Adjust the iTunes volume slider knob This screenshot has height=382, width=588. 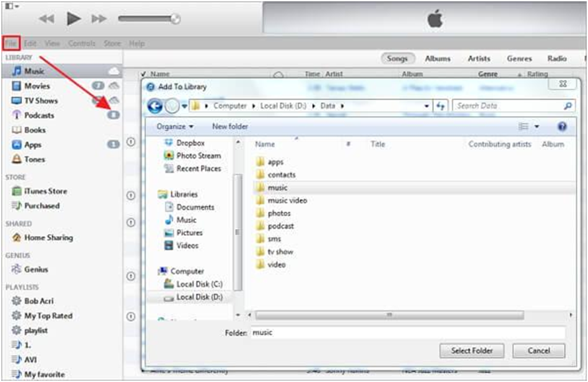(x=175, y=19)
